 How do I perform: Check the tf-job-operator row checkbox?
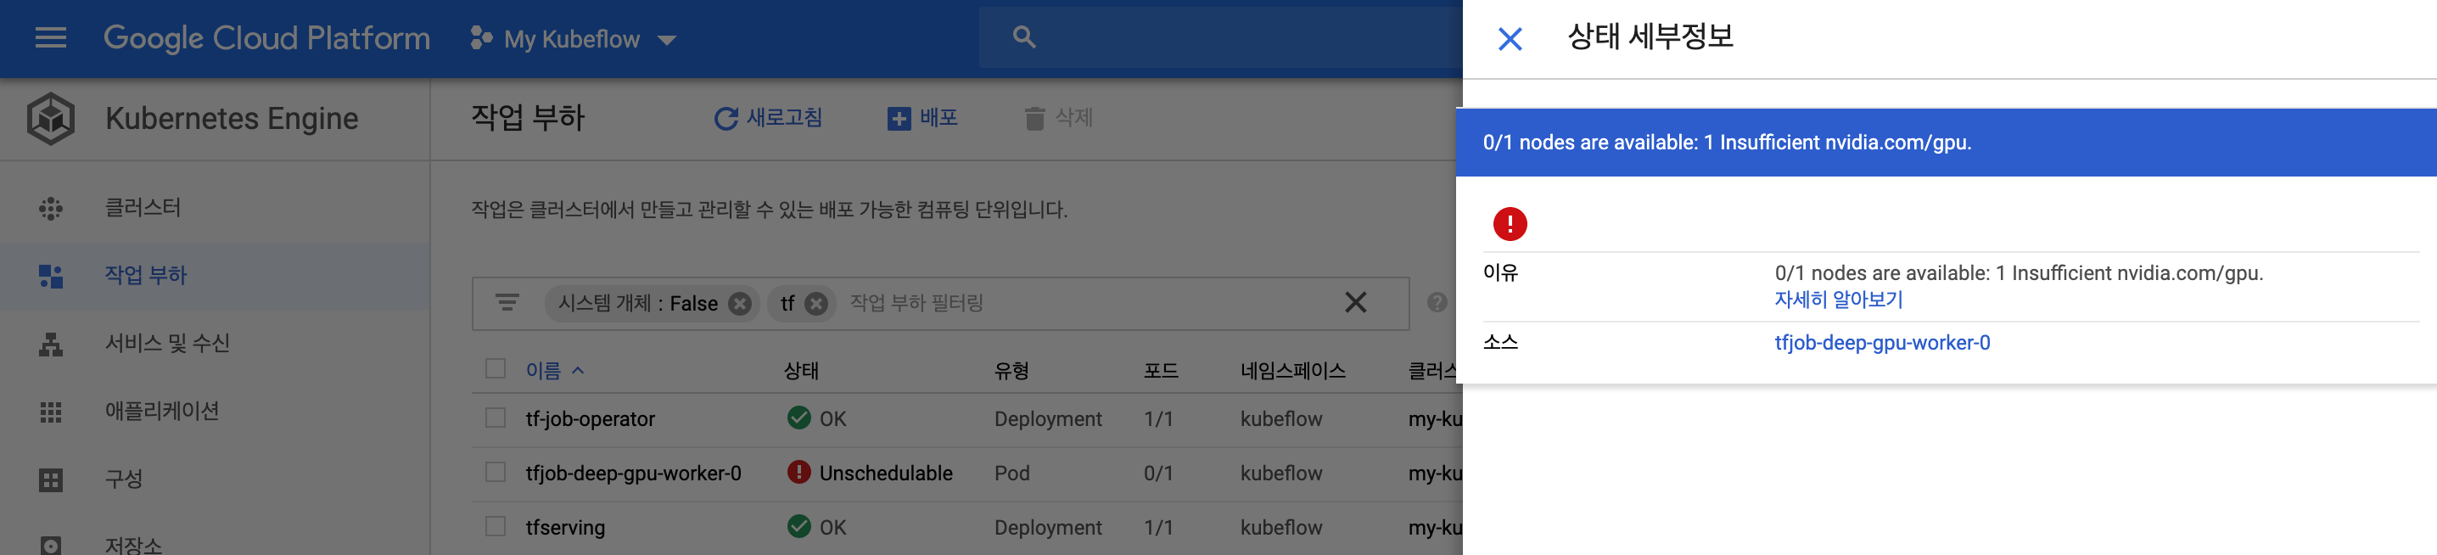496,418
